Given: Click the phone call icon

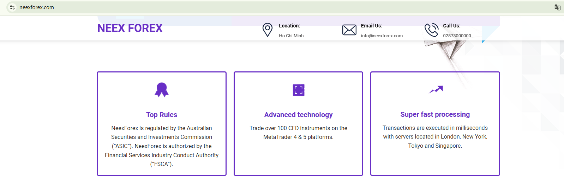Looking at the screenshot, I should [x=431, y=30].
